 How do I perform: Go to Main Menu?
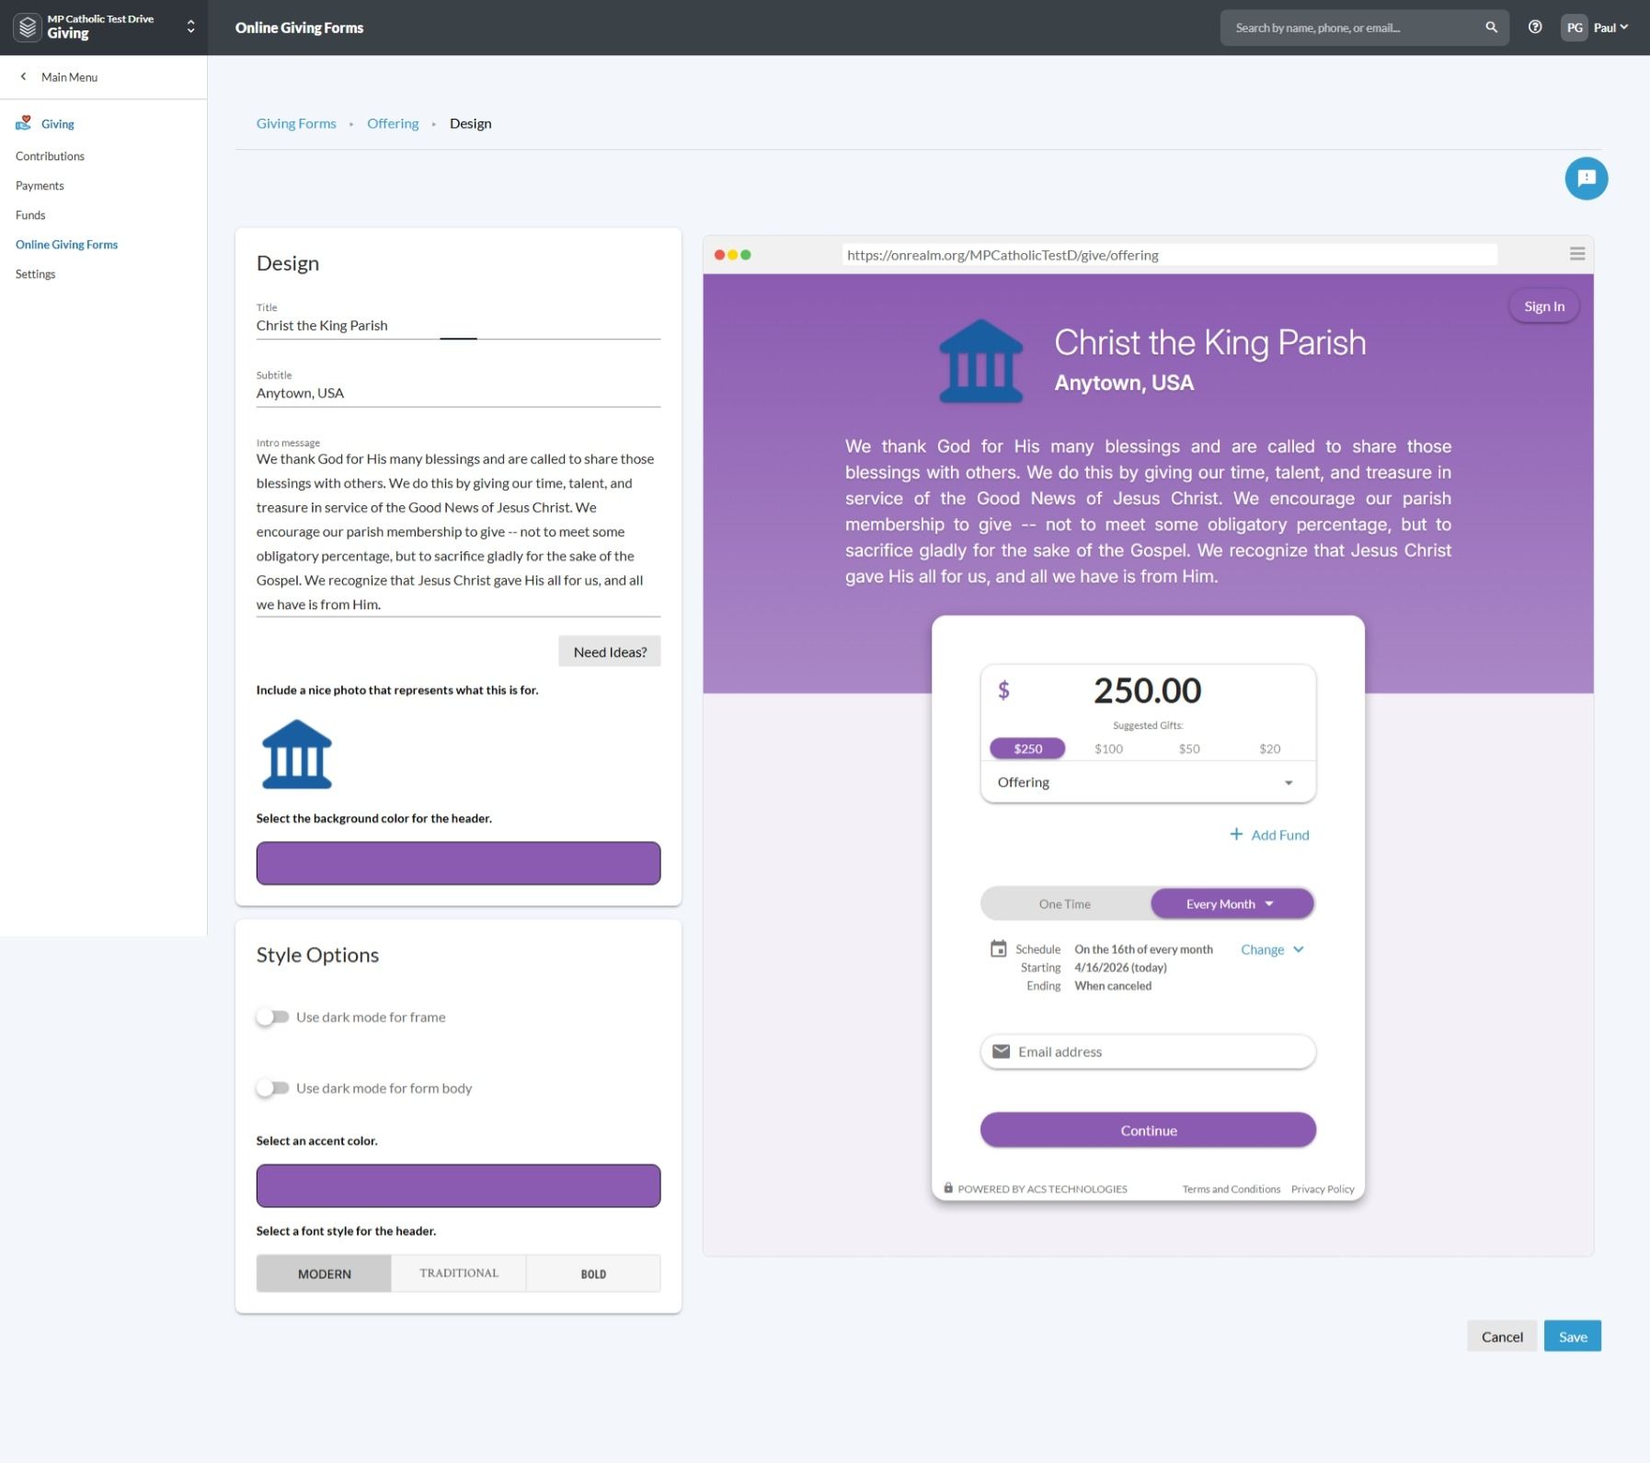[69, 77]
